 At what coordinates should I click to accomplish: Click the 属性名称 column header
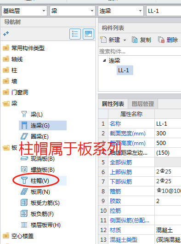tap(131, 114)
